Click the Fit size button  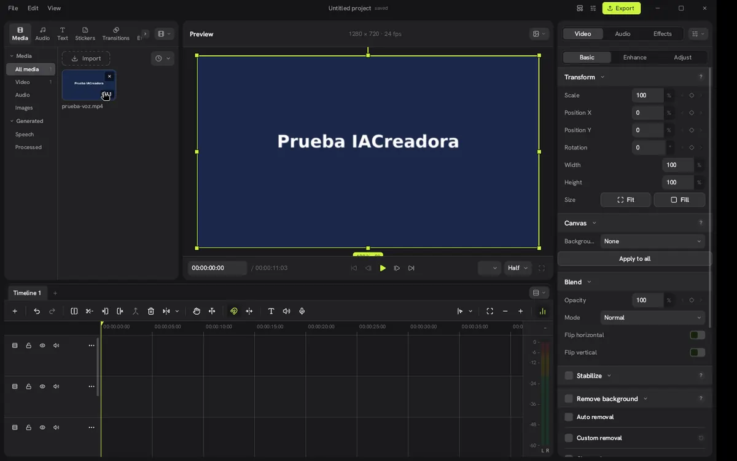click(x=626, y=200)
